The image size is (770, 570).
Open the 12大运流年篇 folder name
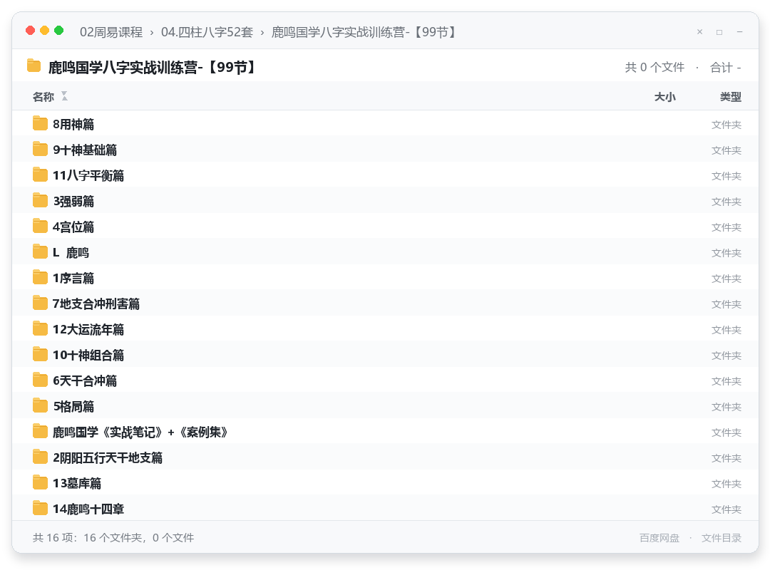[88, 329]
